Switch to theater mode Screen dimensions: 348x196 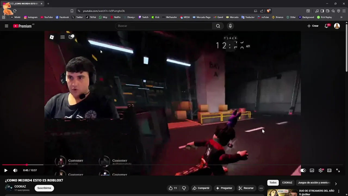click(x=329, y=170)
